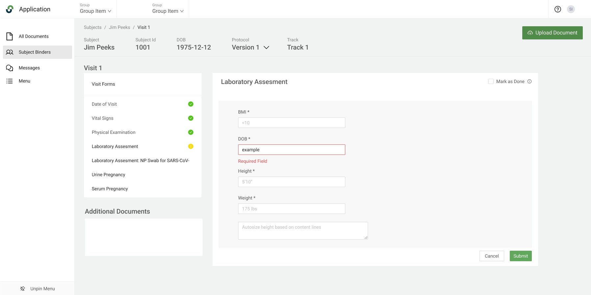Click green check beside Vital Signs

pos(191,118)
